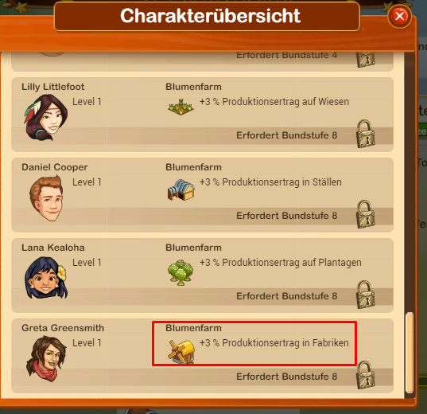Click the tree icon for Plantagen bonus
Image resolution: width=427 pixels, height=414 pixels.
[181, 272]
